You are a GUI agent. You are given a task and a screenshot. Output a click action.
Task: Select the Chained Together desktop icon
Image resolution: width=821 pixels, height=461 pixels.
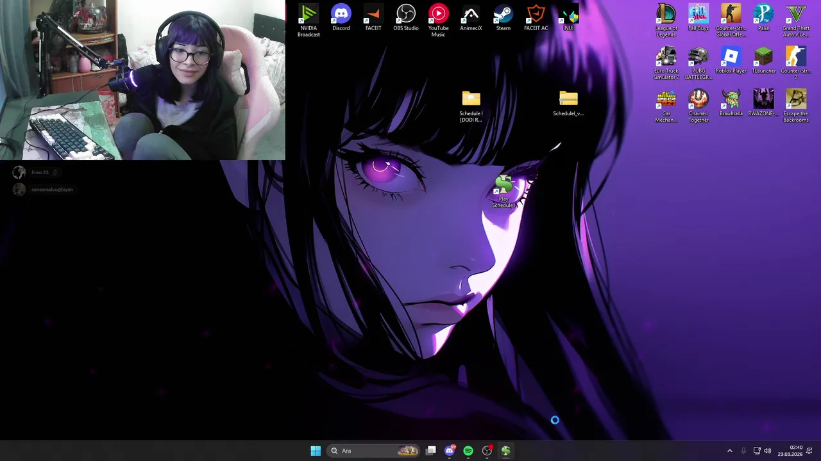pos(698,106)
